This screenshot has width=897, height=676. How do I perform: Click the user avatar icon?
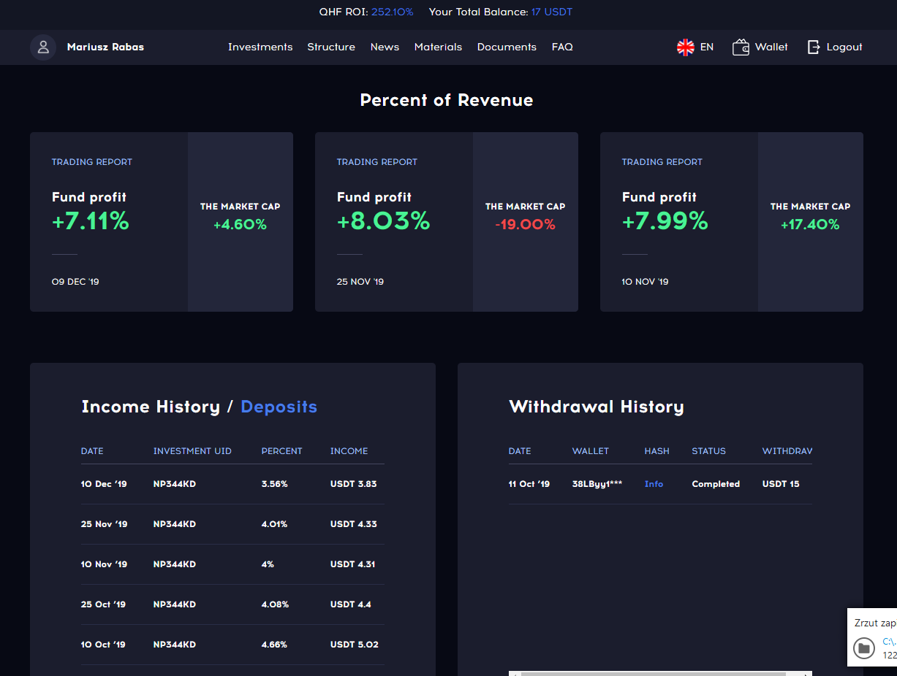(x=43, y=47)
